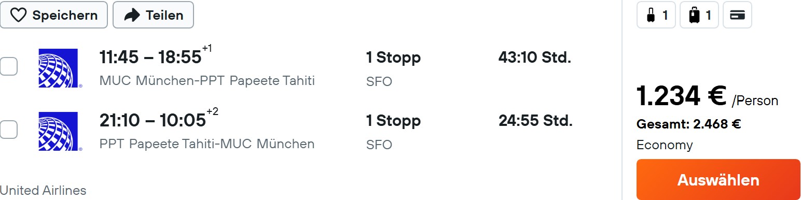The height and width of the screenshot is (200, 801).
Task: Click the return 1 Stopp SFO info
Action: (393, 131)
